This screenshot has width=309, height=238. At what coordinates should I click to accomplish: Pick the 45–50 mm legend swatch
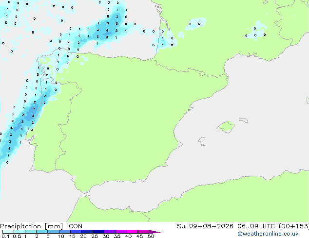coord(143,232)
